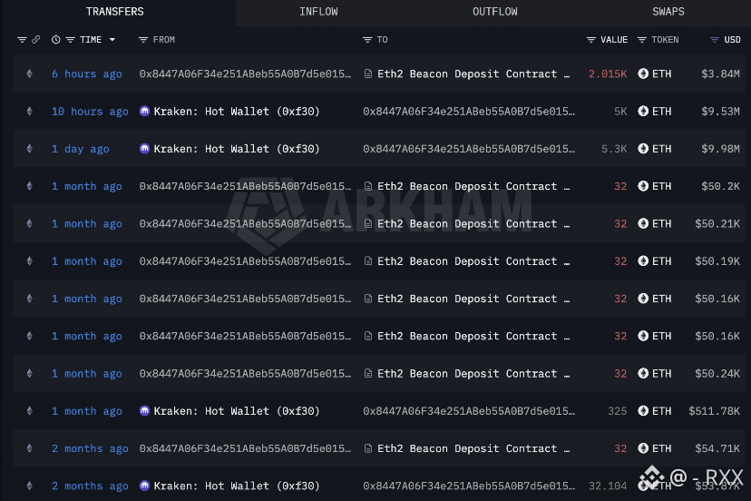Open the OUTFLOW tab
Screen dimensions: 751x501
coord(494,12)
